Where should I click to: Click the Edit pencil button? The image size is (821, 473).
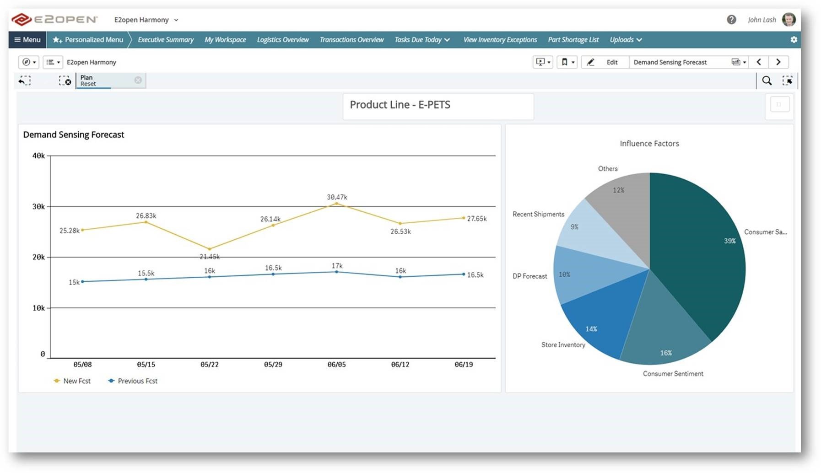(x=605, y=62)
